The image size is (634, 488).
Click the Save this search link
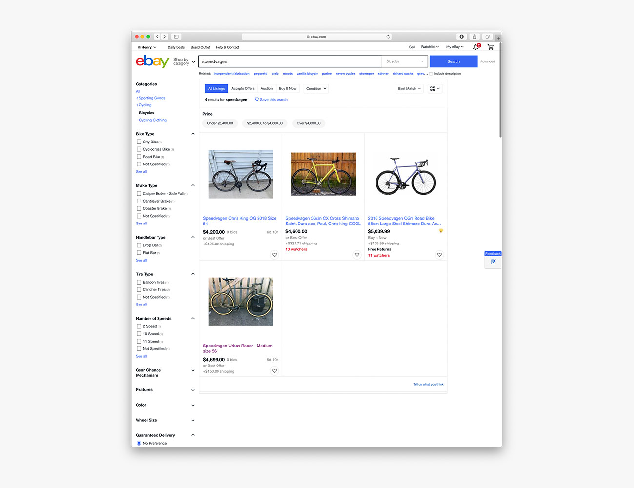tap(273, 100)
